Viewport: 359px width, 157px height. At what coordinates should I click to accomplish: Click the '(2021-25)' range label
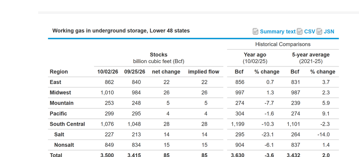[x=311, y=62]
